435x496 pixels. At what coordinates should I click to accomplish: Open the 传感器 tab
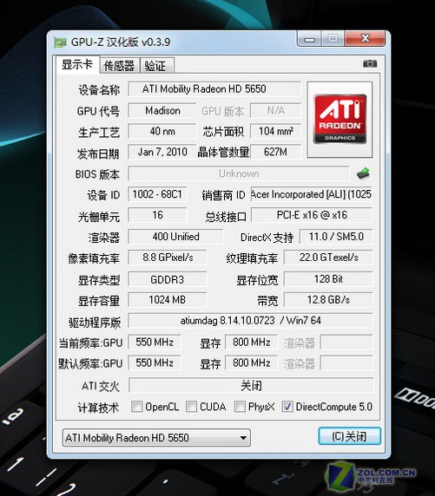[x=119, y=66]
